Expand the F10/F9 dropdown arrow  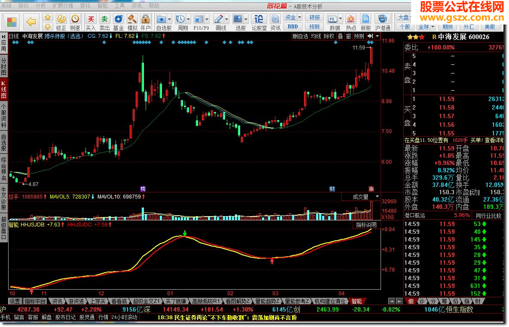coord(207,19)
